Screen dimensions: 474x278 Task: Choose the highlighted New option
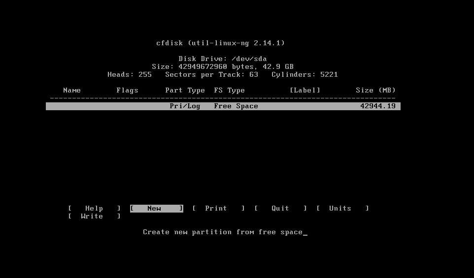157,208
